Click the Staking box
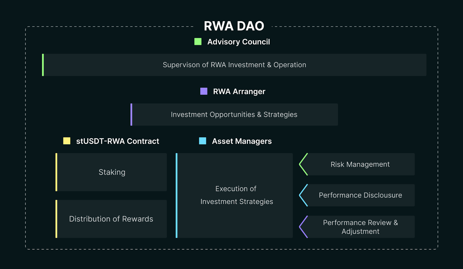This screenshot has width=463, height=269. [x=111, y=172]
